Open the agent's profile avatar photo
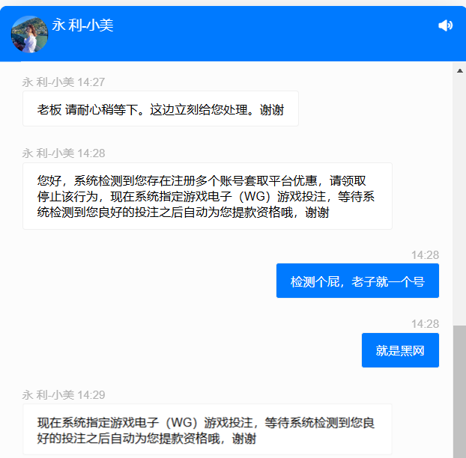Viewport: 466px width, 458px height. click(29, 34)
